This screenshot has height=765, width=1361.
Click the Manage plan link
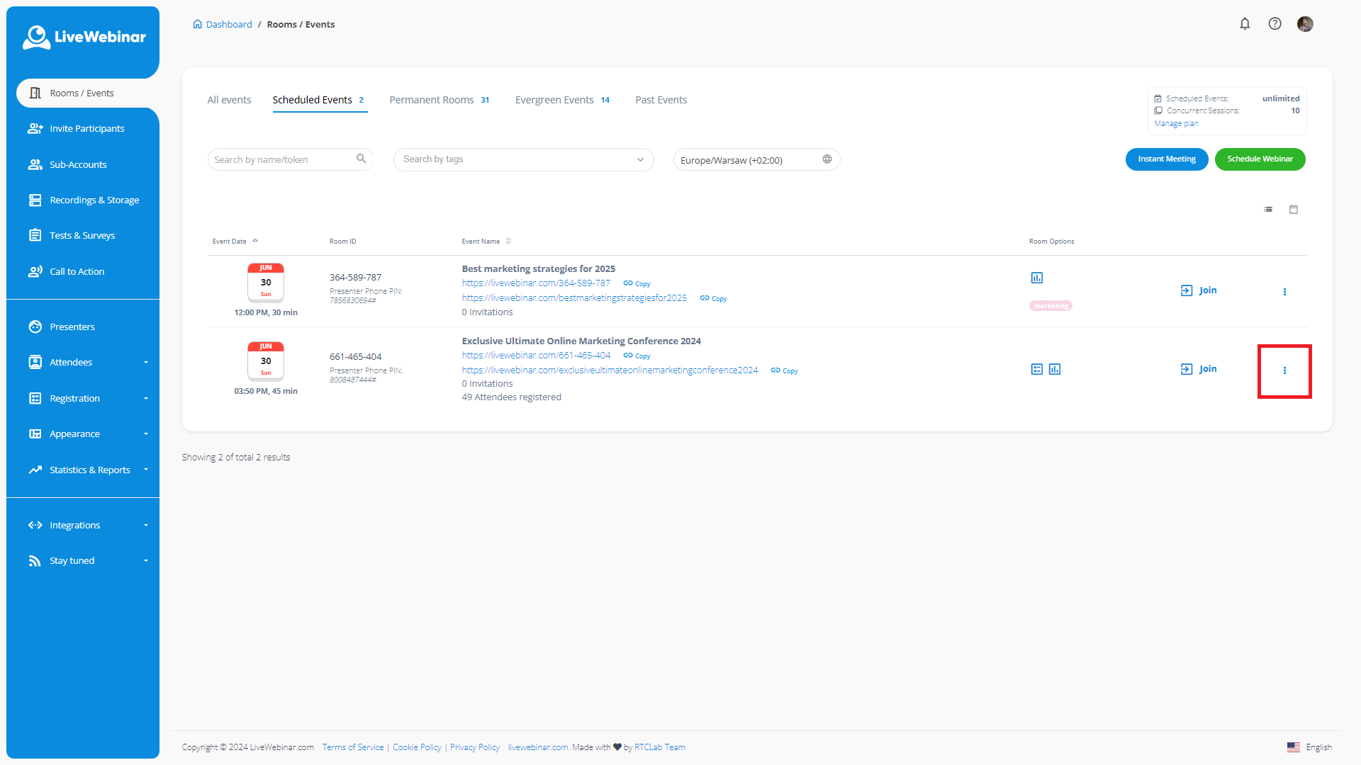(x=1176, y=123)
